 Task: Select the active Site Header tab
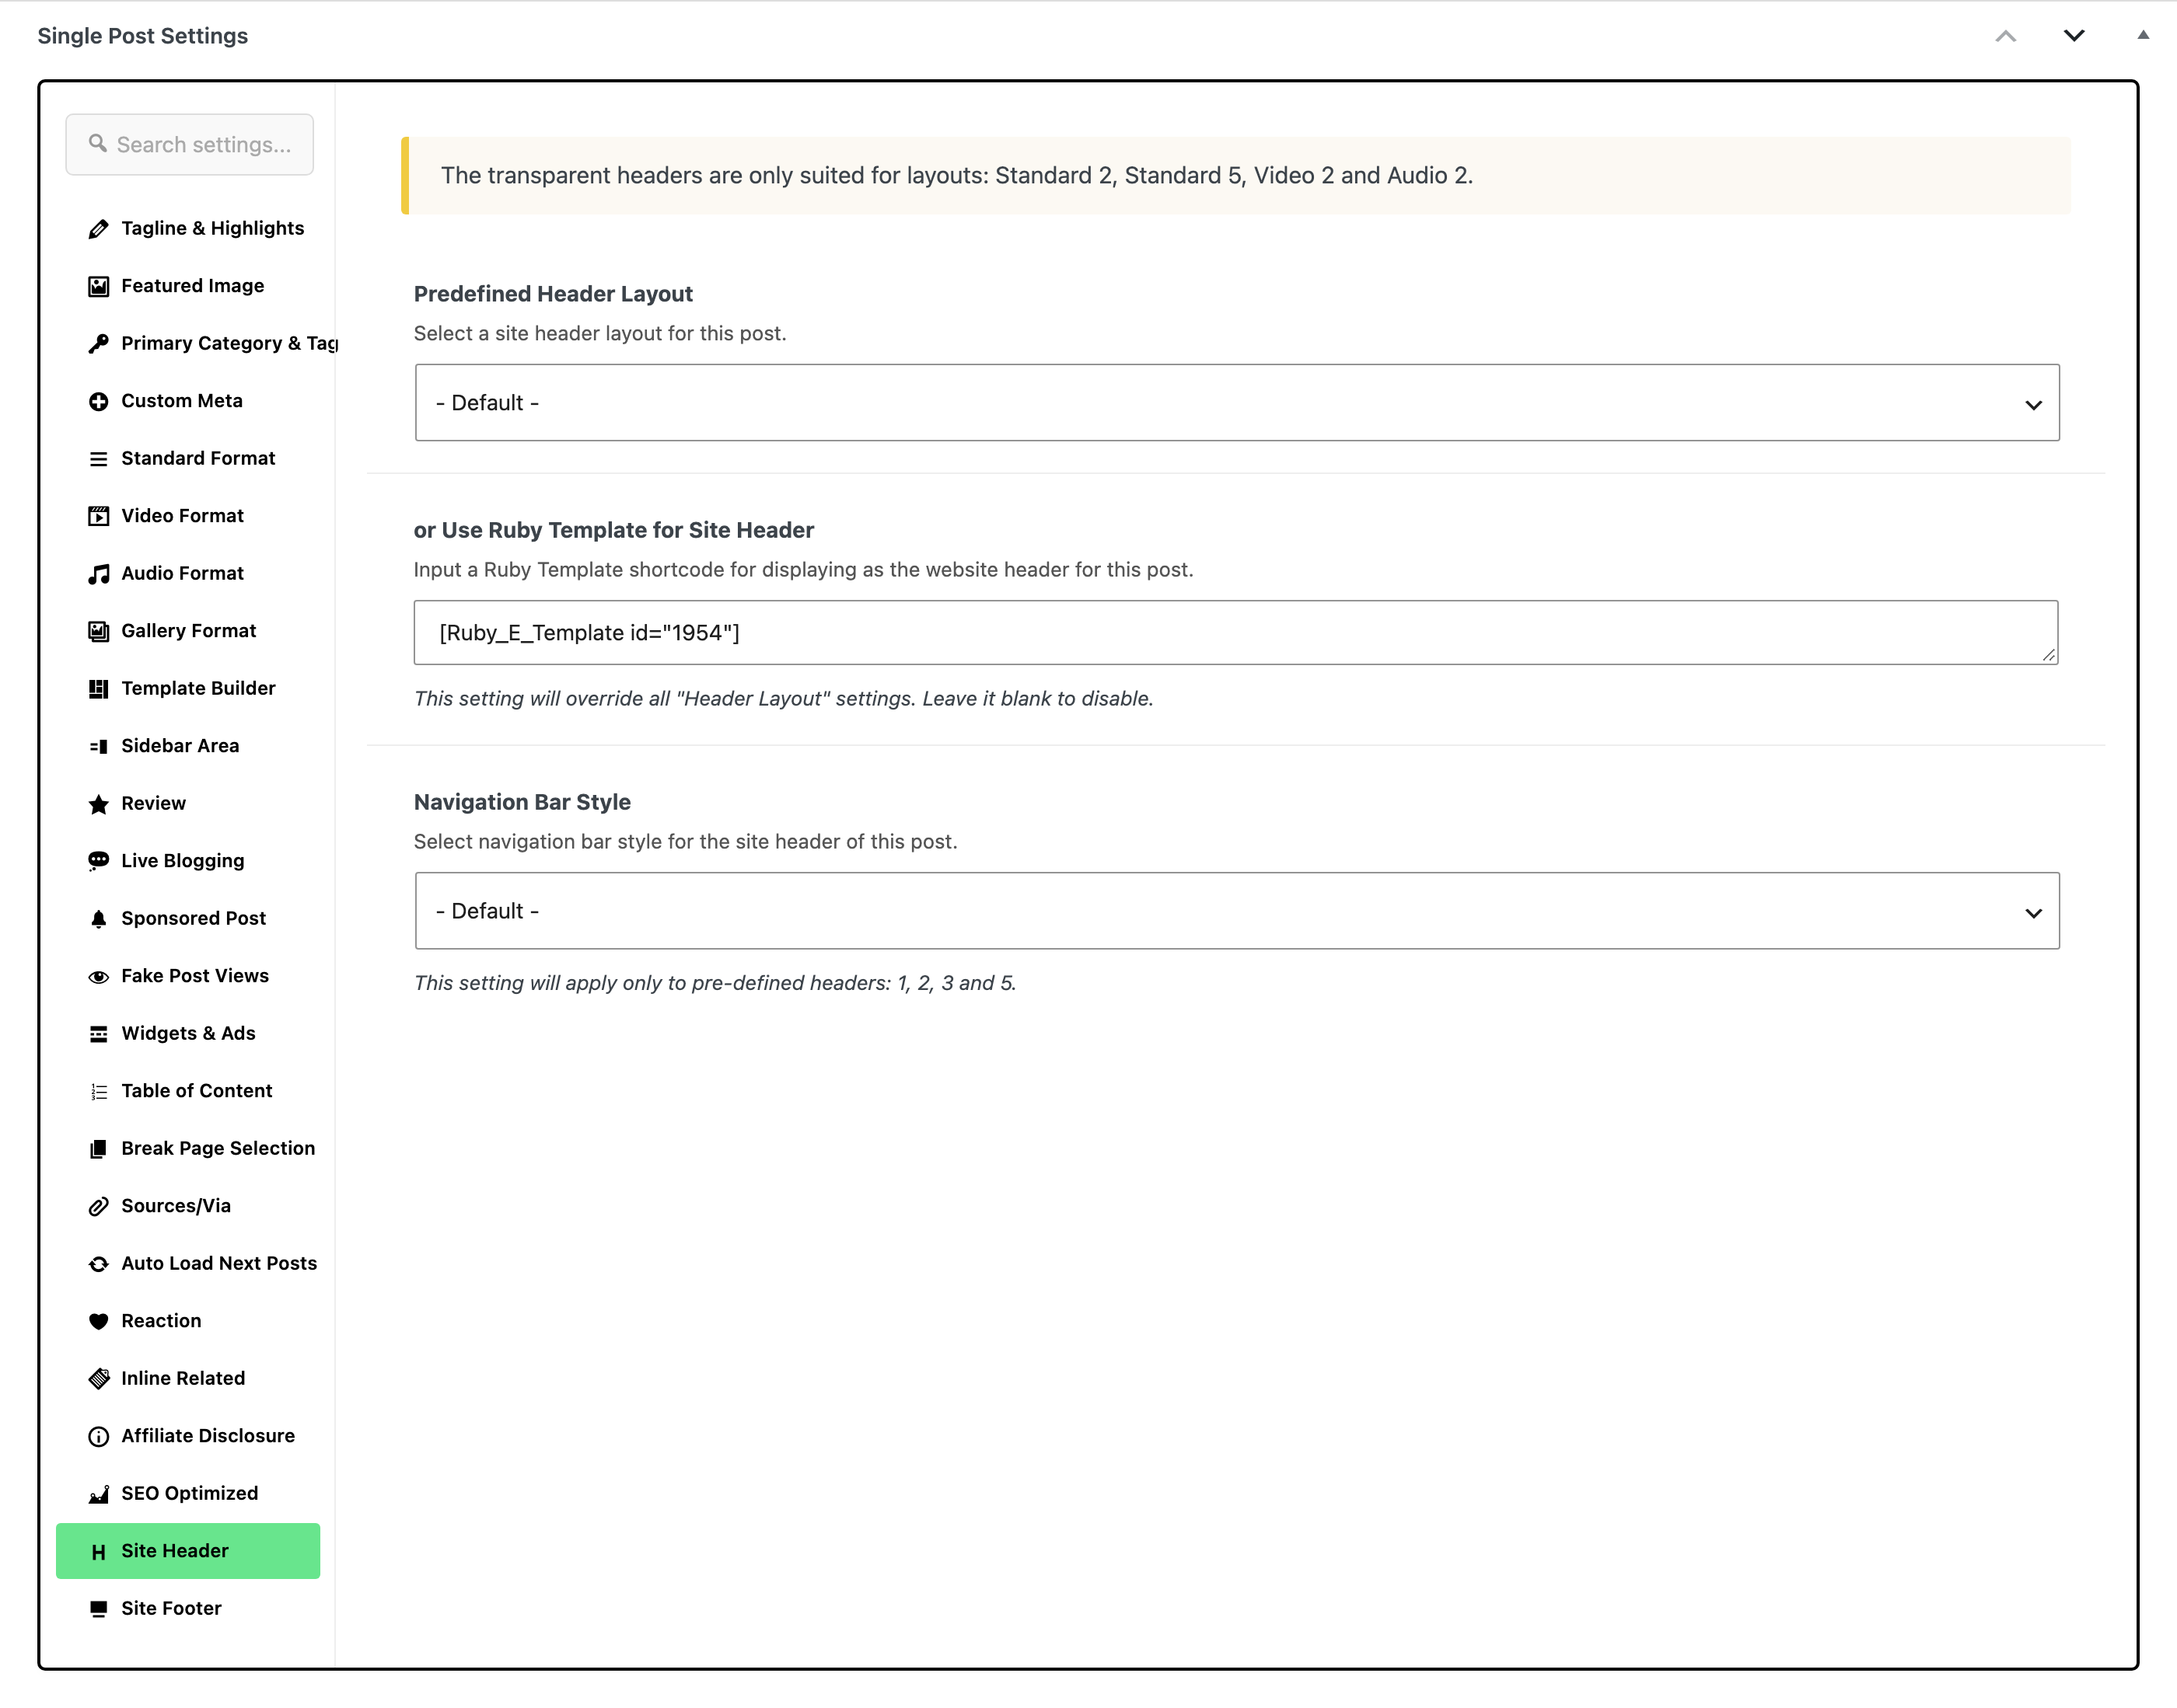coord(188,1551)
